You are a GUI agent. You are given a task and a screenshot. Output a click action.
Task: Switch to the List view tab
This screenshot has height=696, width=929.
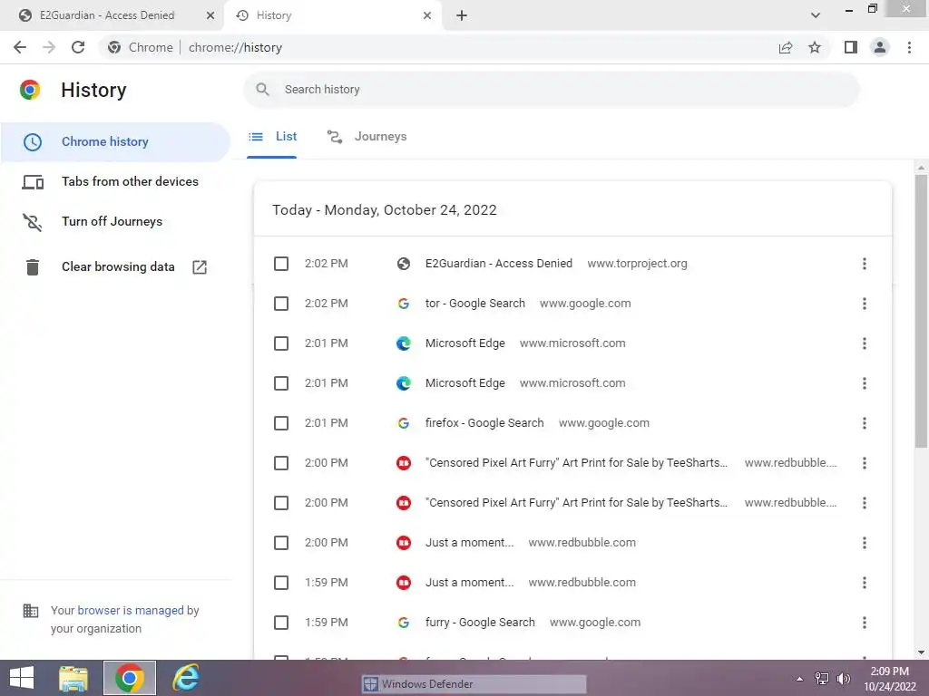click(x=272, y=137)
